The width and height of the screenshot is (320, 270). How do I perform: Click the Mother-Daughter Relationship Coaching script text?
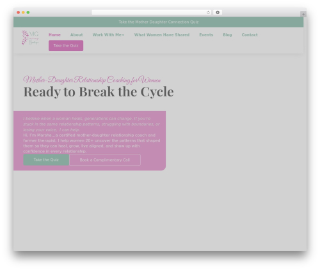click(92, 80)
